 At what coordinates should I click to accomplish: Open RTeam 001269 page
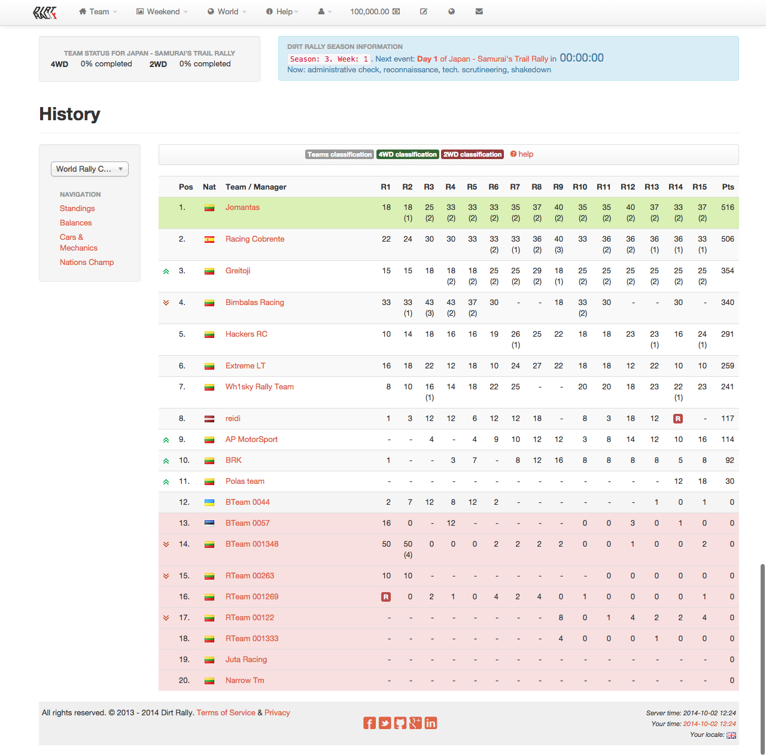point(252,597)
